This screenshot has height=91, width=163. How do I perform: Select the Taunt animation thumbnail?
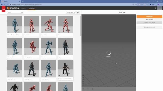tap(65, 25)
